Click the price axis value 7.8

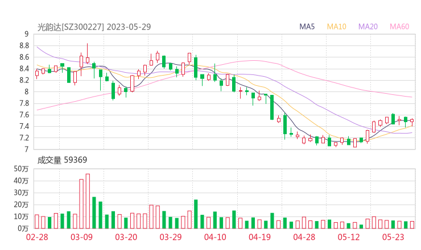coord(24,103)
